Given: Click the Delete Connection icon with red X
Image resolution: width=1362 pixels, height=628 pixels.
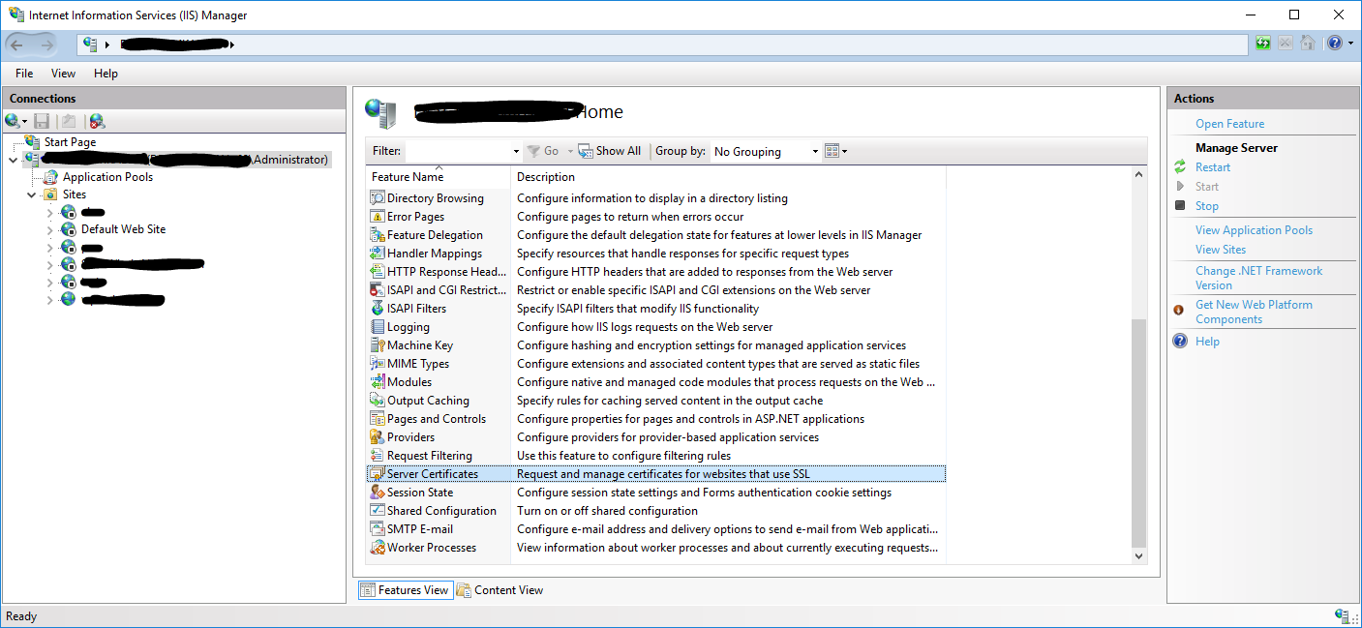Looking at the screenshot, I should 97,121.
